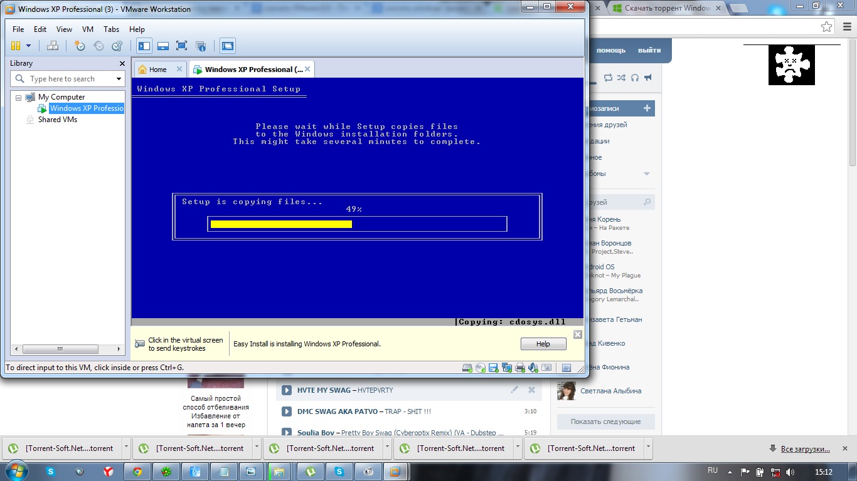
Task: Open the View menu in VMware
Action: tap(64, 29)
